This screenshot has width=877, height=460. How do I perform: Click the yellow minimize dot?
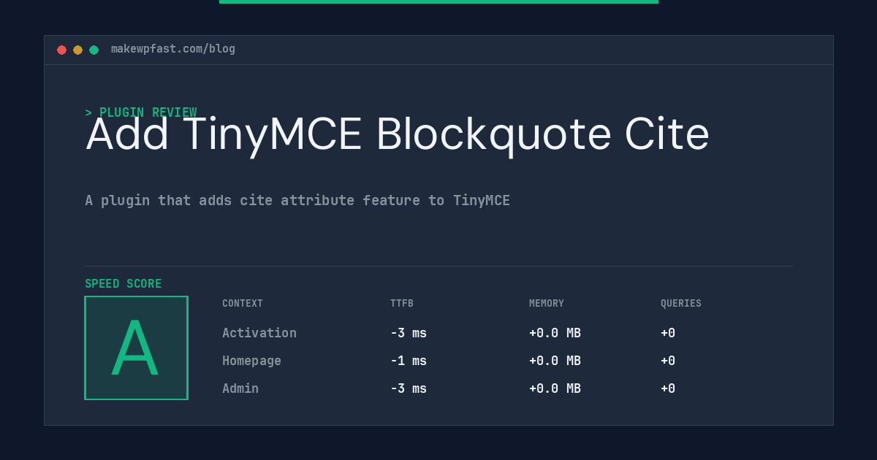coord(77,50)
